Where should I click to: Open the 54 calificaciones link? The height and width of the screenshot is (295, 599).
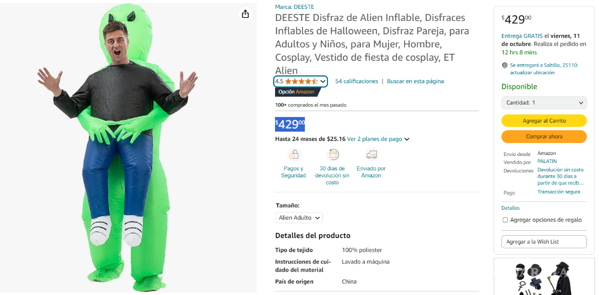tap(356, 81)
